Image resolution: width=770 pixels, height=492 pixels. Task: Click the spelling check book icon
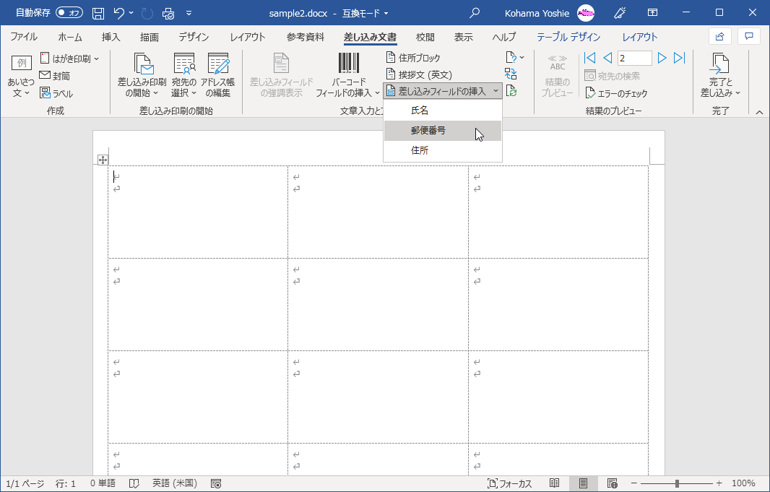click(x=134, y=483)
